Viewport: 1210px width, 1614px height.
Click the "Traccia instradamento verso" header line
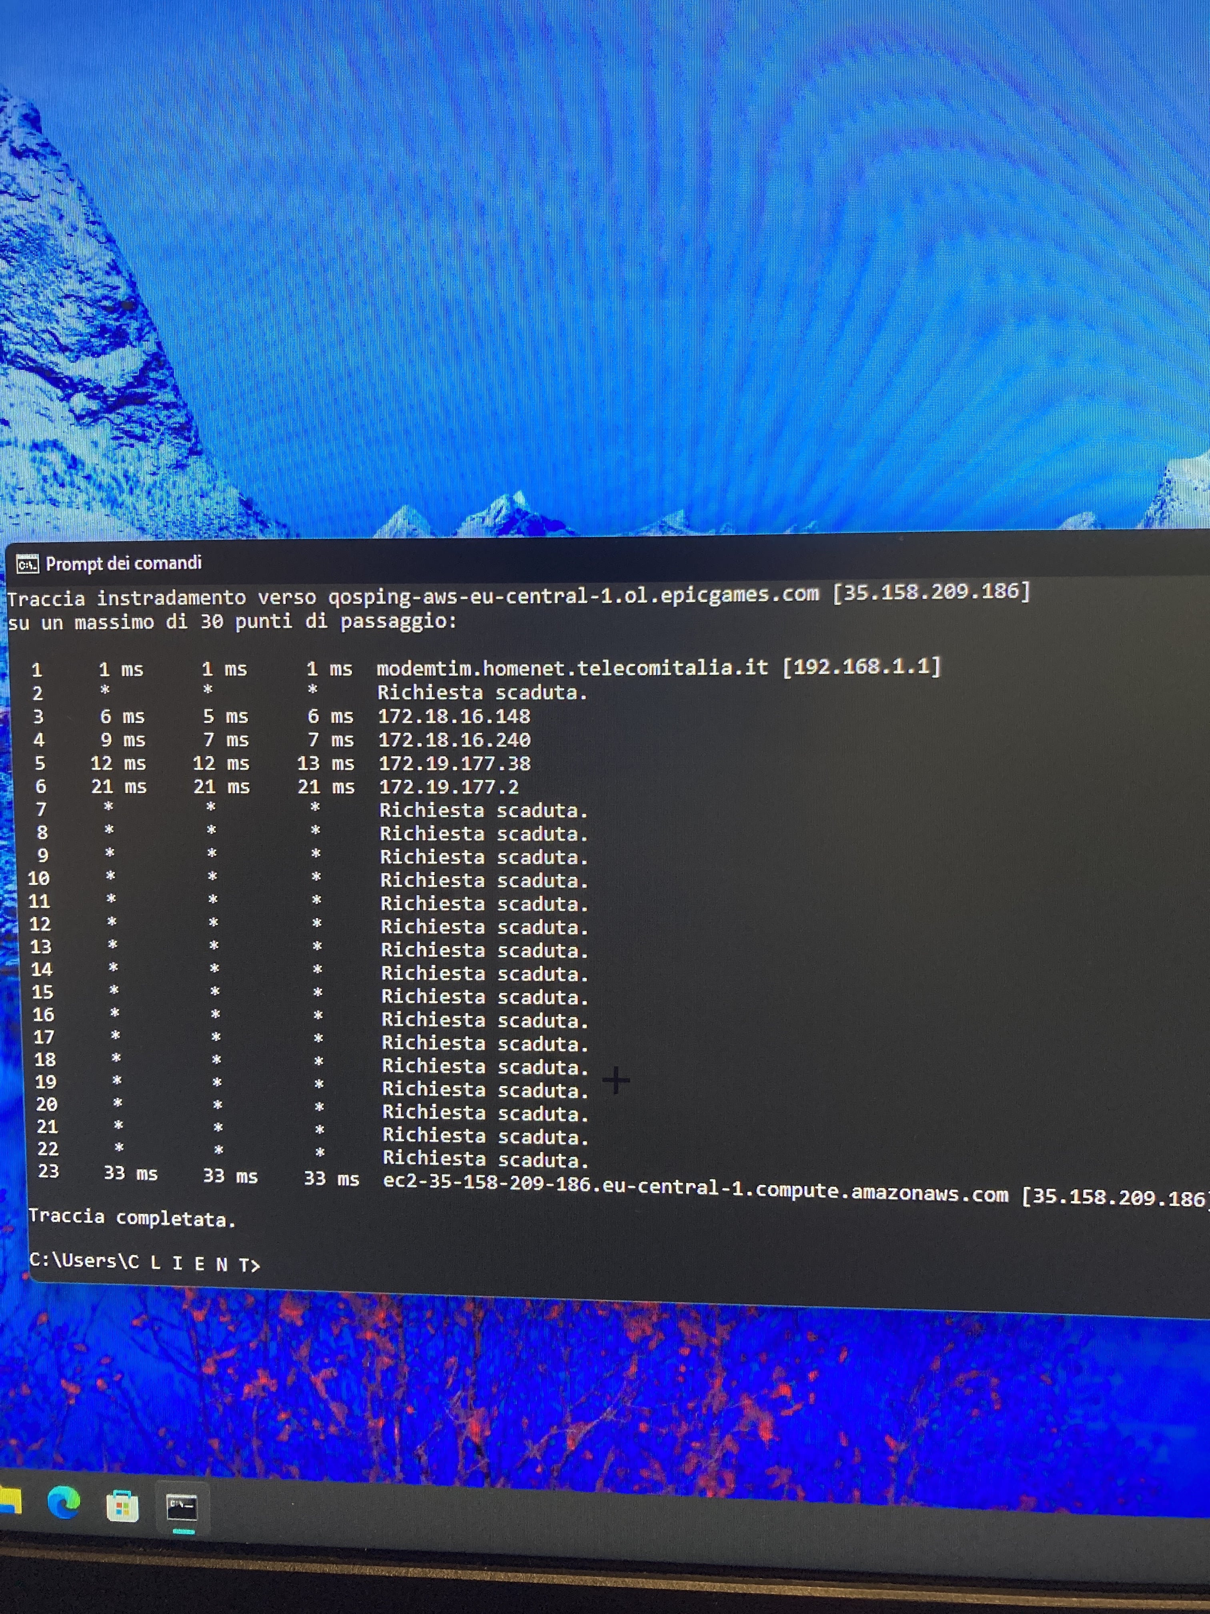tap(518, 595)
